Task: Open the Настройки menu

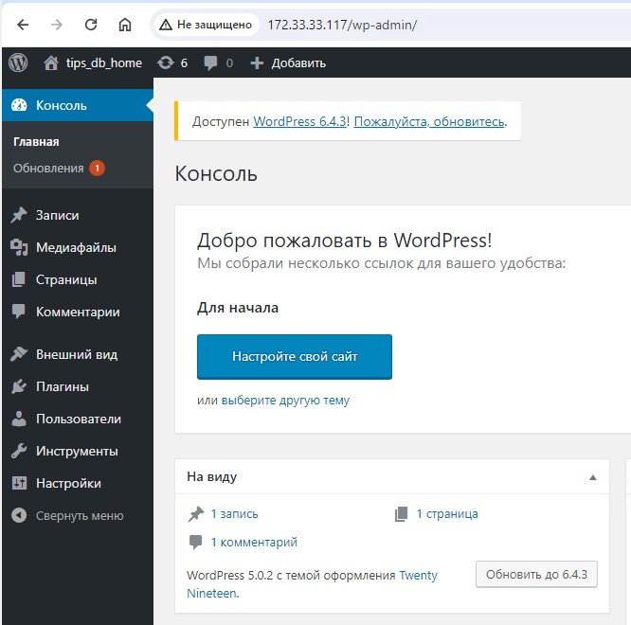Action: 67,483
